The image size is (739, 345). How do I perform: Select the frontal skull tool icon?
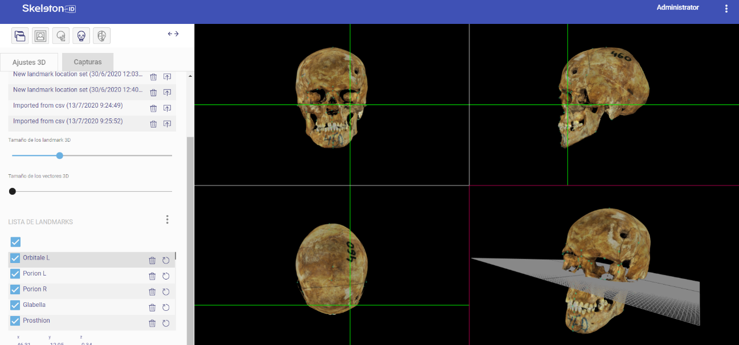[81, 36]
